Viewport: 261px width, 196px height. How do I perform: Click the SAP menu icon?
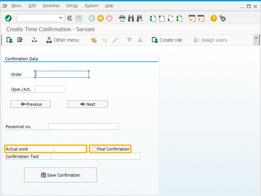20,40
